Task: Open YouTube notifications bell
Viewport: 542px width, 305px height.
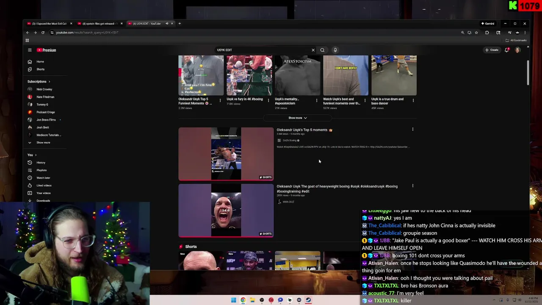Action: (507, 50)
